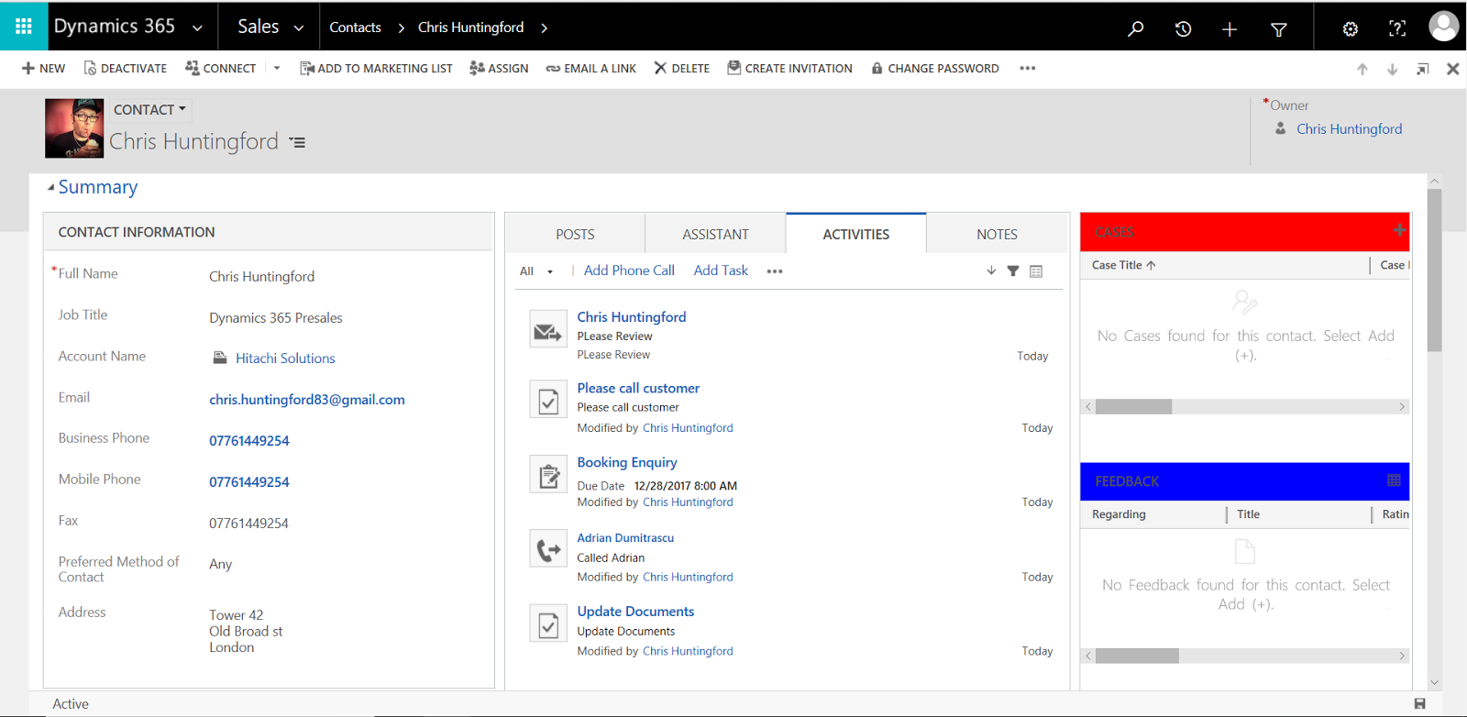This screenshot has width=1467, height=717.
Task: Sort cases by Case Title column
Action: (1123, 265)
